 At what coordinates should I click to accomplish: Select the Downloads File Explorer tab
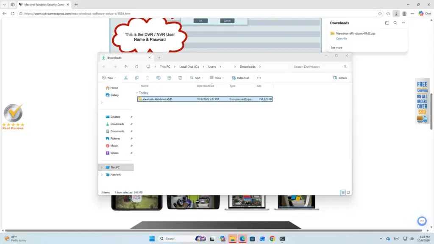[x=126, y=58]
